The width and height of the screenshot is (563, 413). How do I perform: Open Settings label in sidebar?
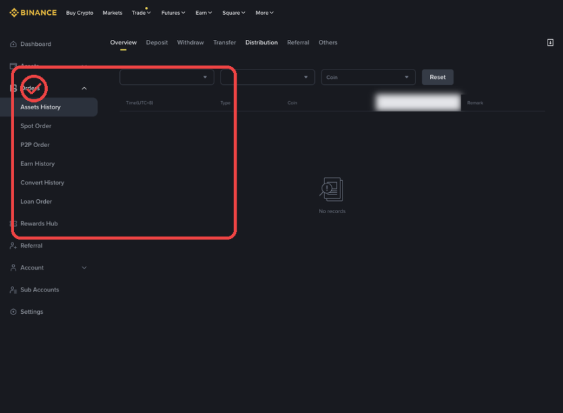(32, 312)
